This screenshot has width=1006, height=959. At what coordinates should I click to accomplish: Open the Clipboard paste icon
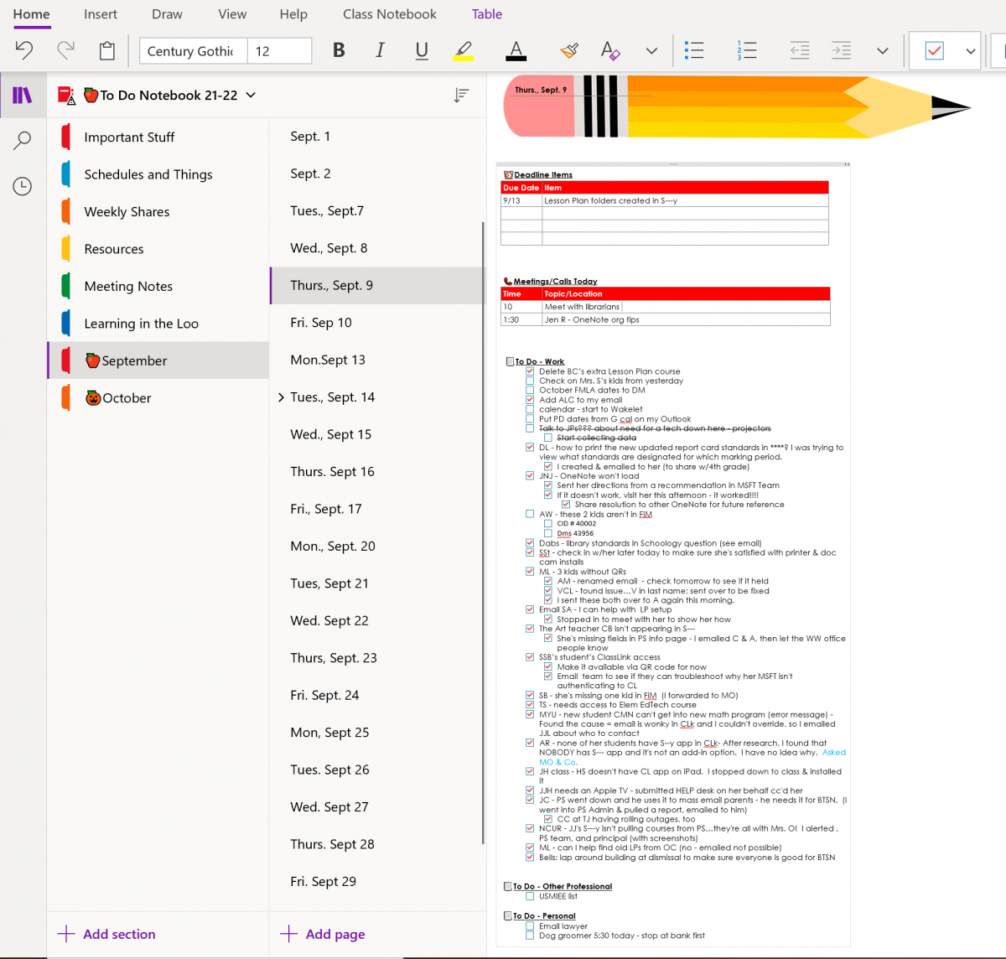[x=106, y=50]
